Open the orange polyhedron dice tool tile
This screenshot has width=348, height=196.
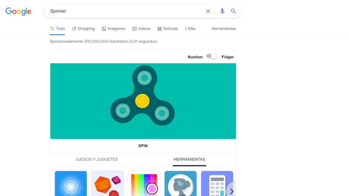coord(107,183)
